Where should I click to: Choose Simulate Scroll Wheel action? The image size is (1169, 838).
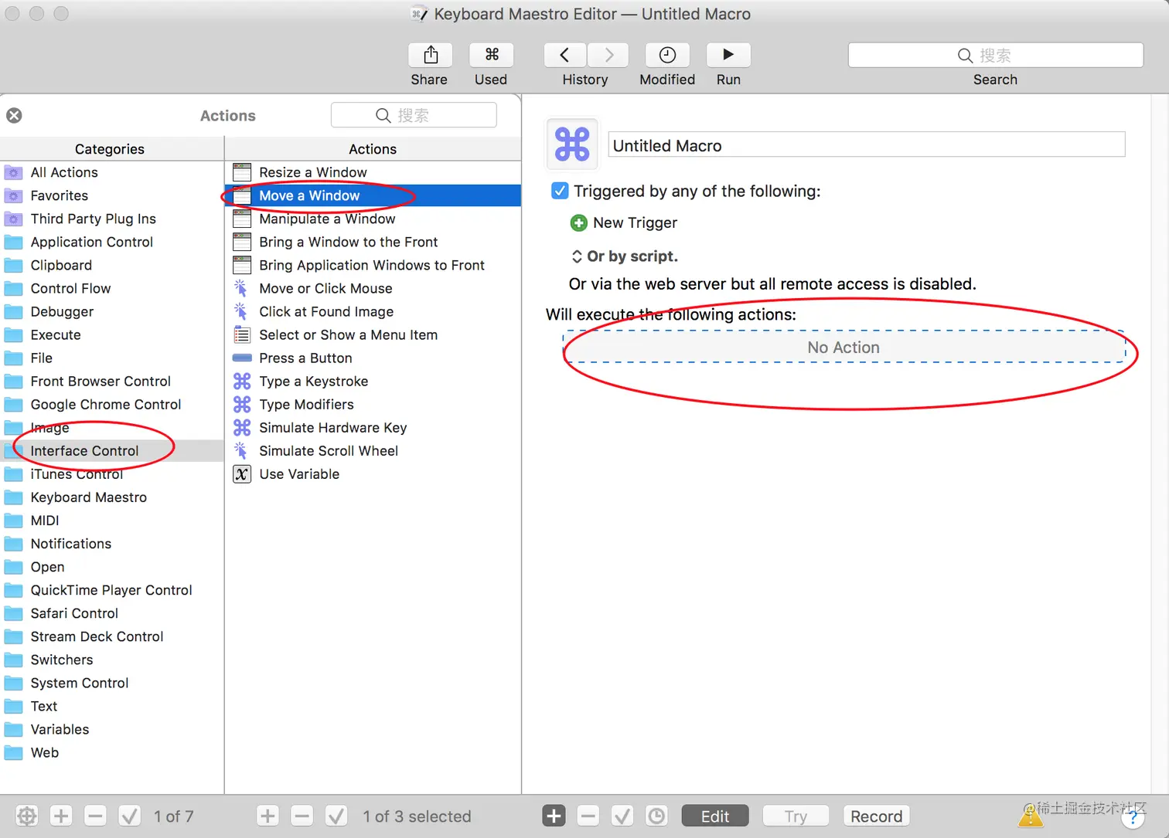(373, 450)
